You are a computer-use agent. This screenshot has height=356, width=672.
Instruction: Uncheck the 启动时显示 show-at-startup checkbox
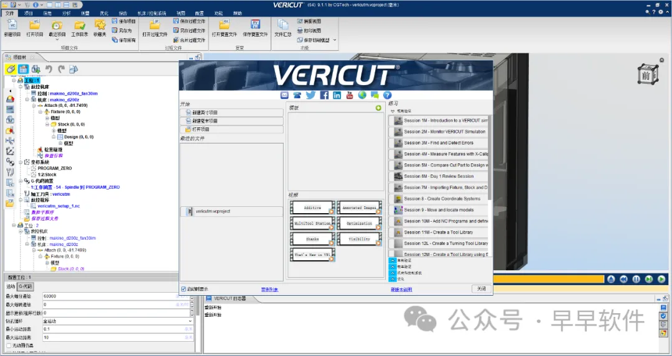(x=184, y=290)
